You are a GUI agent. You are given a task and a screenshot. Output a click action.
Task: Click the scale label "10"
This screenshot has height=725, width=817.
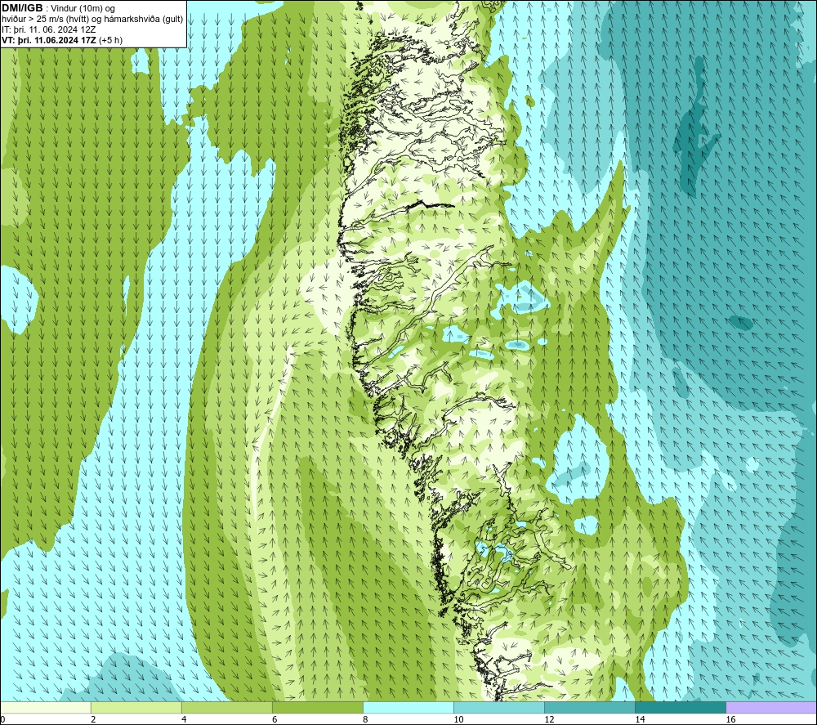(458, 719)
